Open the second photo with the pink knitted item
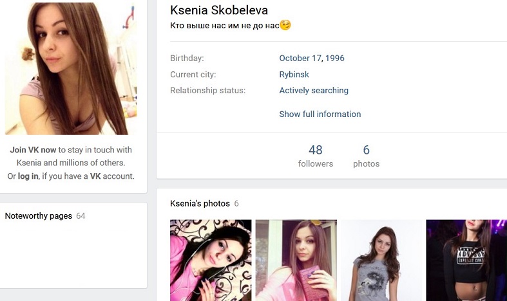This screenshot has height=301, width=507. 296,260
